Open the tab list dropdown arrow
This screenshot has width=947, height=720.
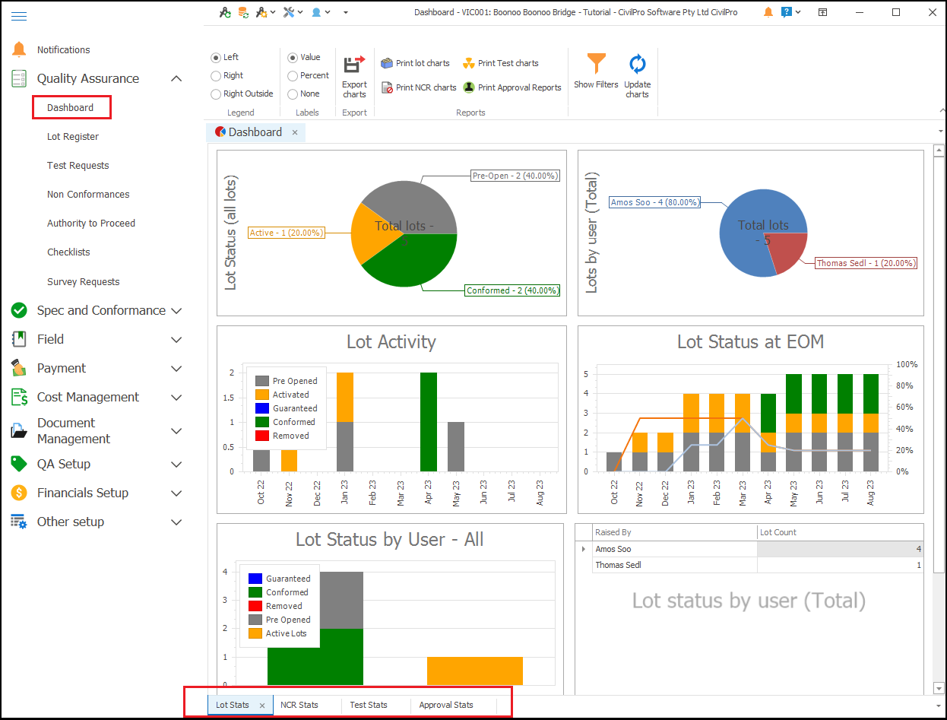pos(941,132)
